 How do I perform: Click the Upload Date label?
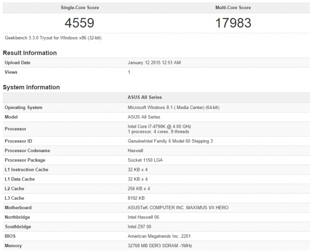17,63
